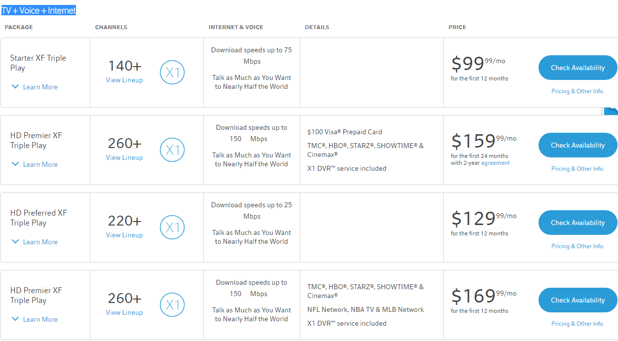This screenshot has height=341, width=618.
Task: View Lineup for the 220+ channels package
Action: pyautogui.click(x=124, y=235)
